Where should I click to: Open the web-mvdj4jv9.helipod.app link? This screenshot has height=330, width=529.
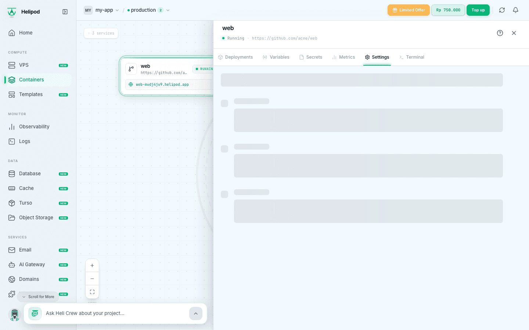(x=162, y=84)
